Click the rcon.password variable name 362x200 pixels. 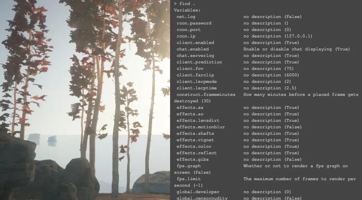pos(194,23)
